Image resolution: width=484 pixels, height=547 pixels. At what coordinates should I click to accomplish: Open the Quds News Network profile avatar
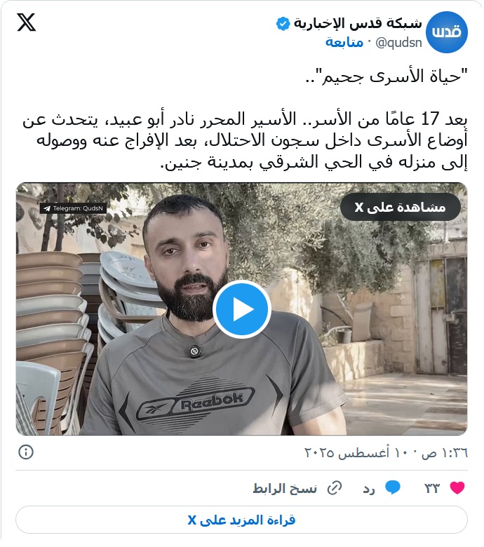447,32
